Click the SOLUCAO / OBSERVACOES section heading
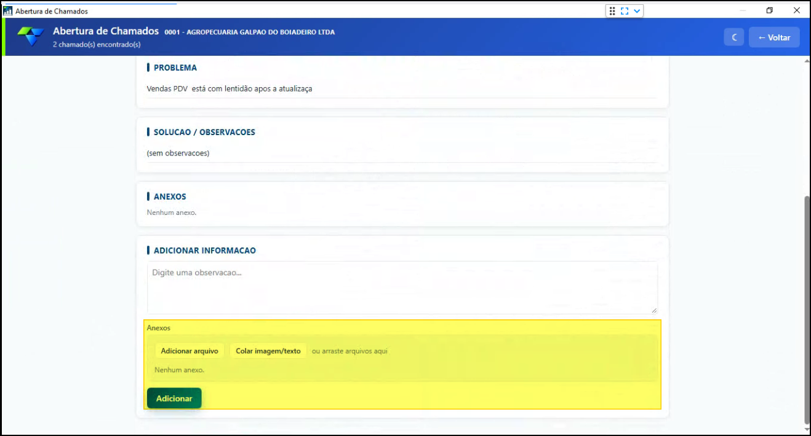The width and height of the screenshot is (811, 436). [x=204, y=132]
